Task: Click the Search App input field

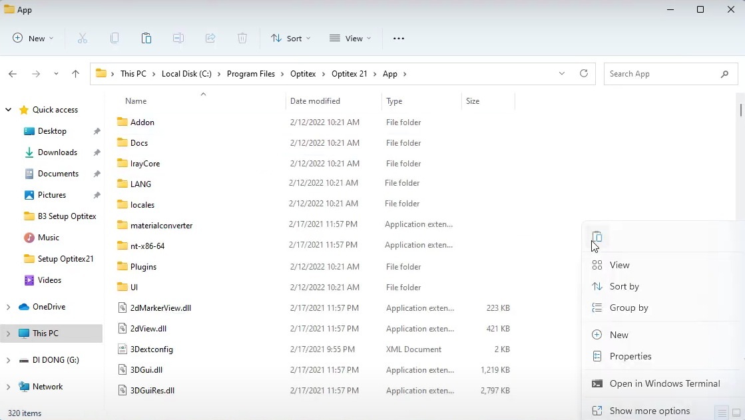Action: coord(659,74)
